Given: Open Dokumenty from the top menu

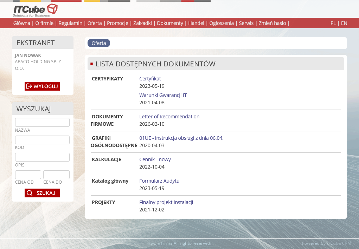Looking at the screenshot, I should (x=170, y=23).
